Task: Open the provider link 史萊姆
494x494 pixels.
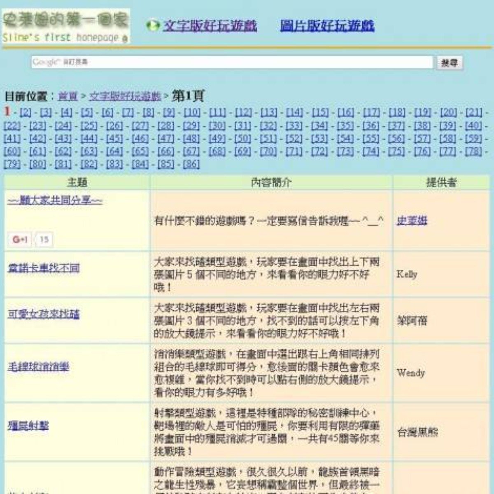Action: (412, 221)
